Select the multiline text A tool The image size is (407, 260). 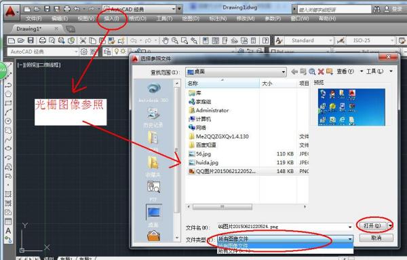(8, 231)
